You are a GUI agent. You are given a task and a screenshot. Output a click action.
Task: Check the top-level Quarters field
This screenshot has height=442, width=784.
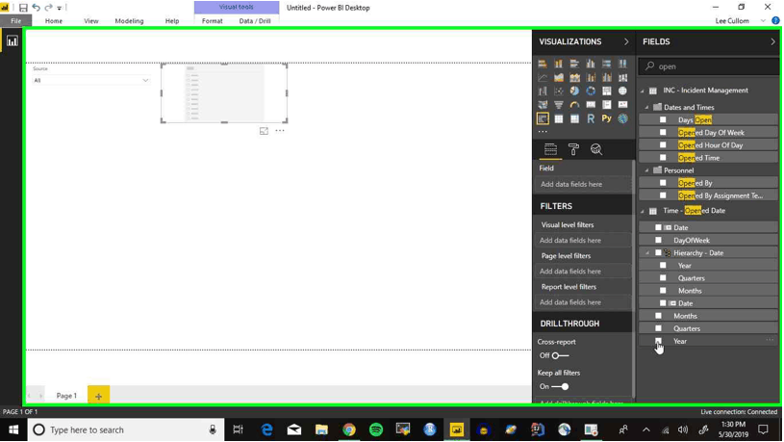point(659,328)
